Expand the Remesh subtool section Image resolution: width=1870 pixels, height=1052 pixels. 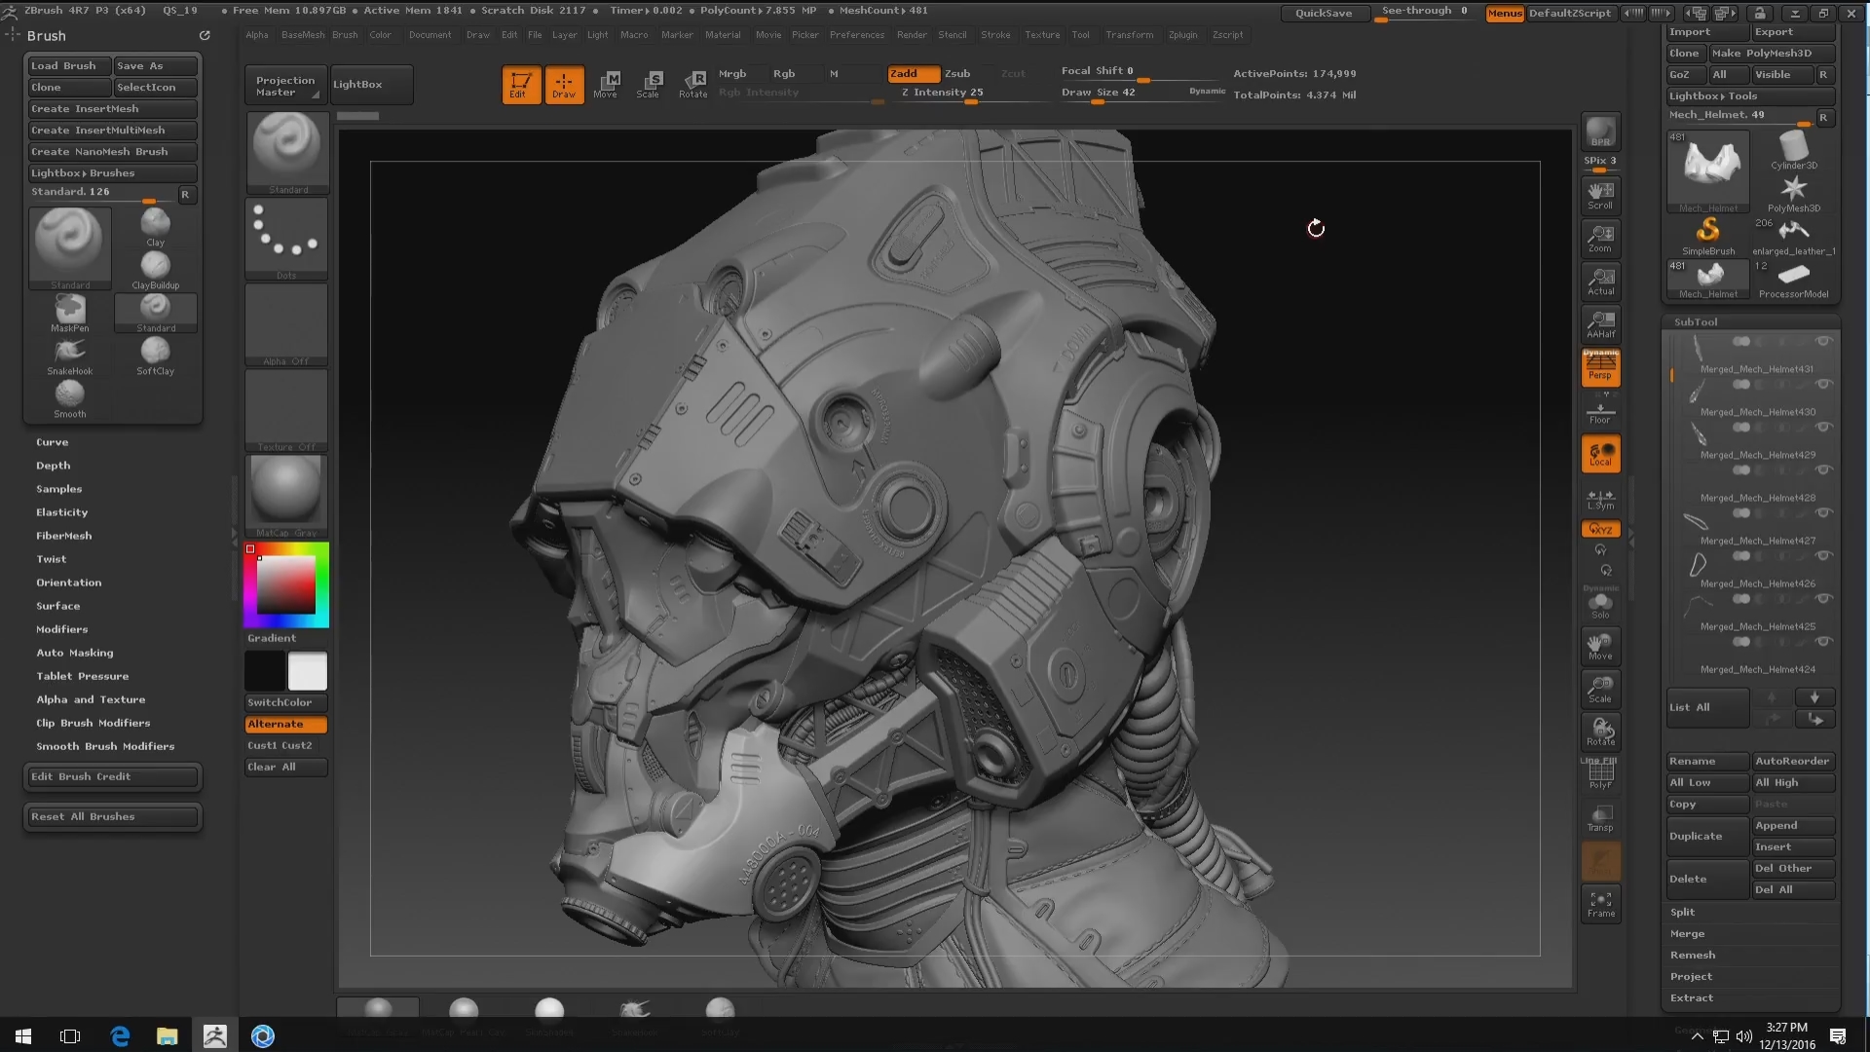click(x=1693, y=955)
